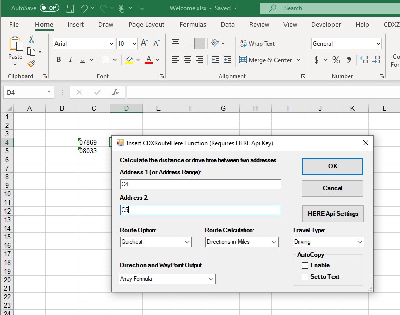Viewport: 400px width, 315px height.
Task: Click the Copy icon
Action: pyautogui.click(x=31, y=51)
